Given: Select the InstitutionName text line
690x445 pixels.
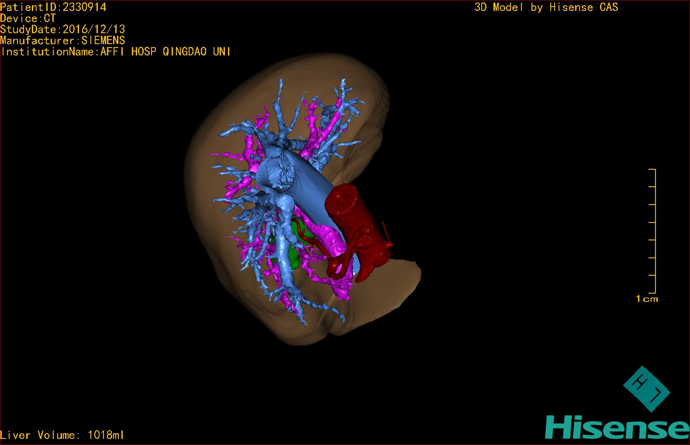Looking at the screenshot, I should (x=116, y=52).
